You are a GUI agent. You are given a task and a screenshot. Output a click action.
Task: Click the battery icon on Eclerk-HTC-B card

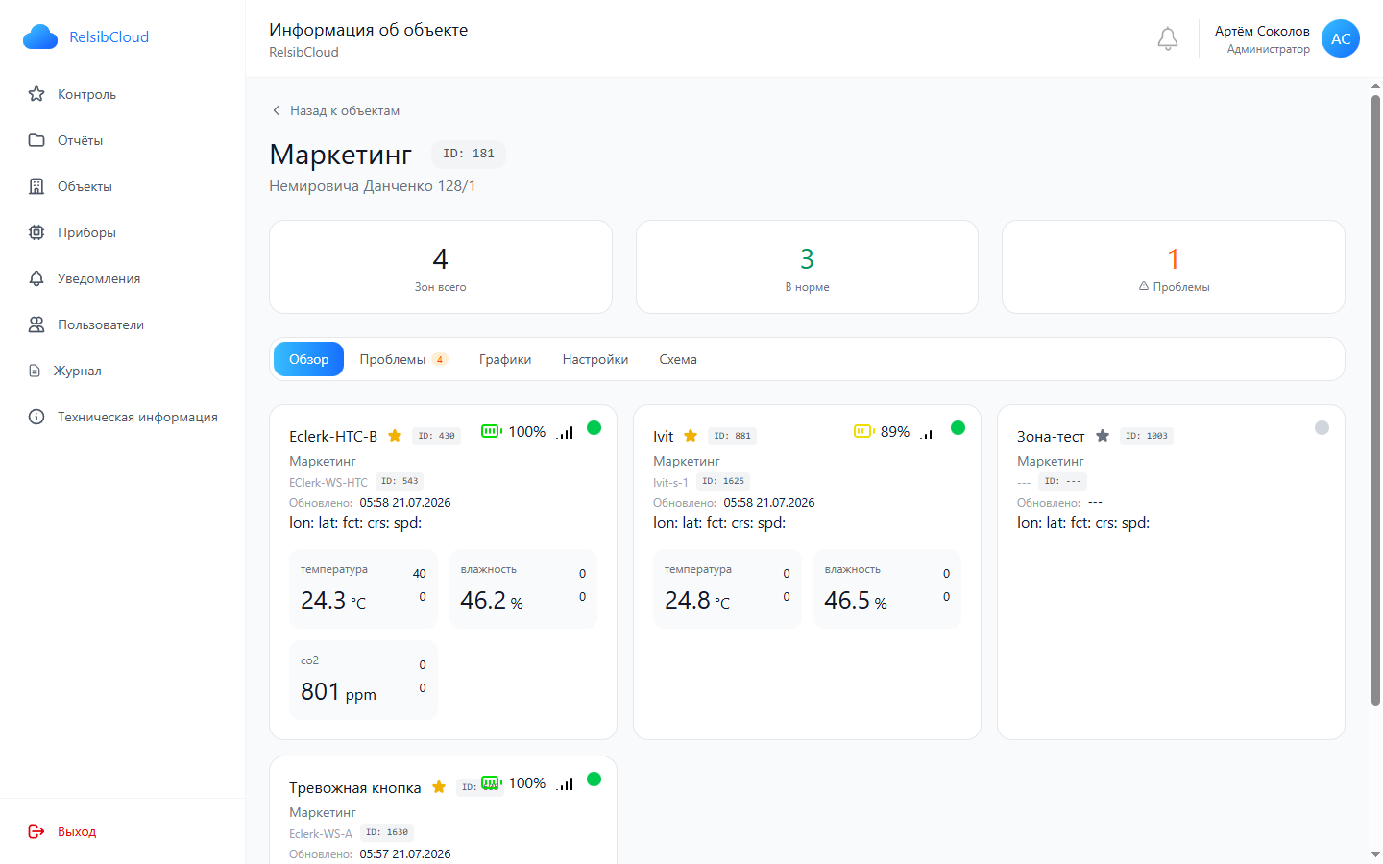492,431
